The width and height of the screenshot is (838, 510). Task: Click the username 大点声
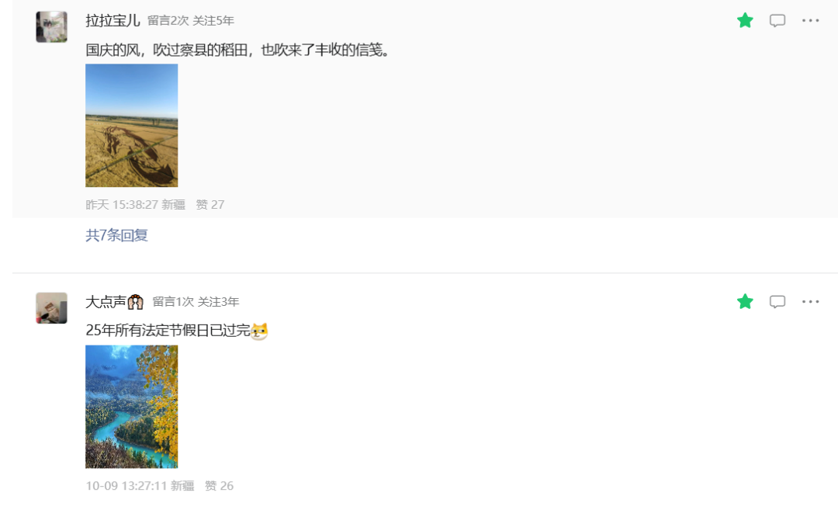[106, 301]
